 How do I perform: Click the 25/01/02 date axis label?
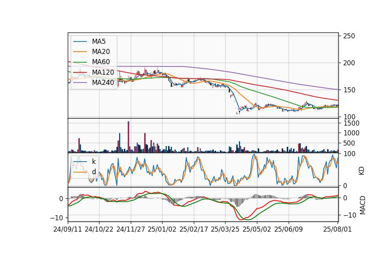pos(162,229)
